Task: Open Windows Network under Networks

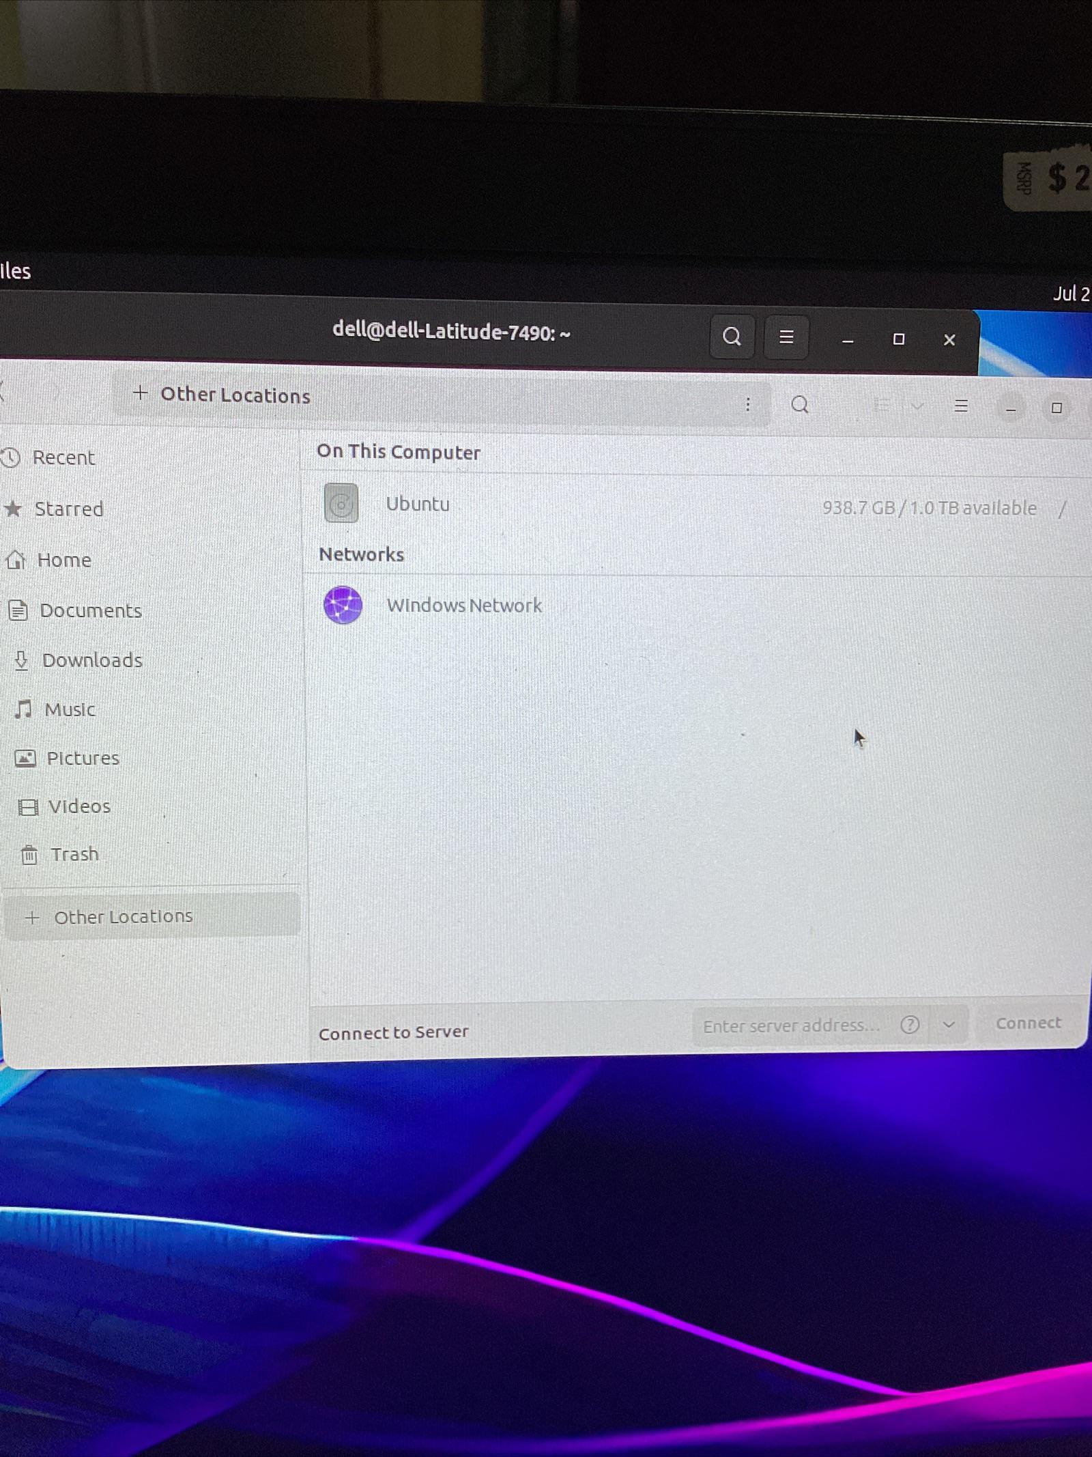Action: tap(465, 605)
